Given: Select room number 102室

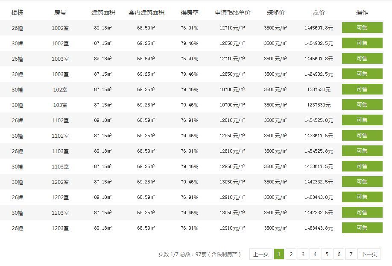Looking at the screenshot, I should 60,90.
